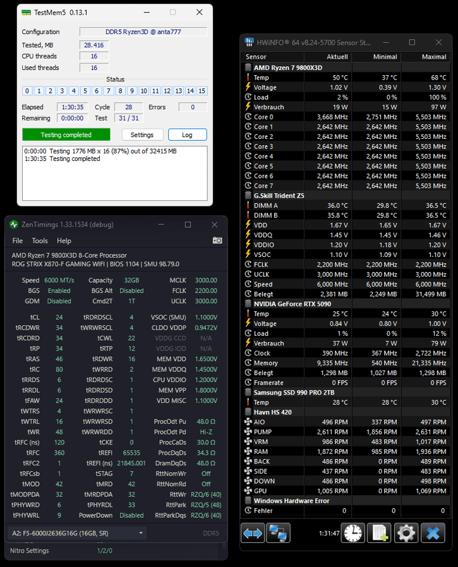Click TestMem5 Settings button

142,135
